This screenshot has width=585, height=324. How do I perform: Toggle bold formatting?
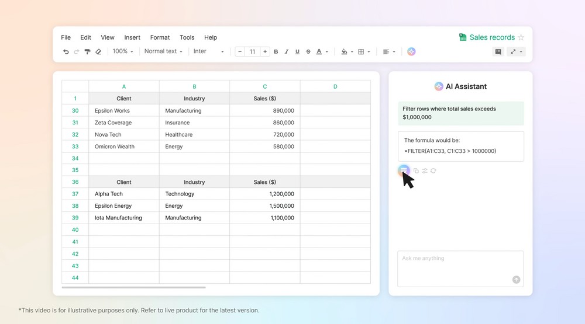(x=276, y=52)
